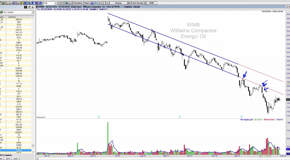Click the event diamond marker near June

coord(99,117)
